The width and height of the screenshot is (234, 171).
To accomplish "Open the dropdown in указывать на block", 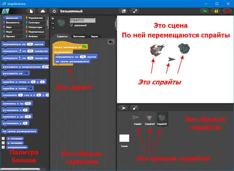I will pos(26,73).
